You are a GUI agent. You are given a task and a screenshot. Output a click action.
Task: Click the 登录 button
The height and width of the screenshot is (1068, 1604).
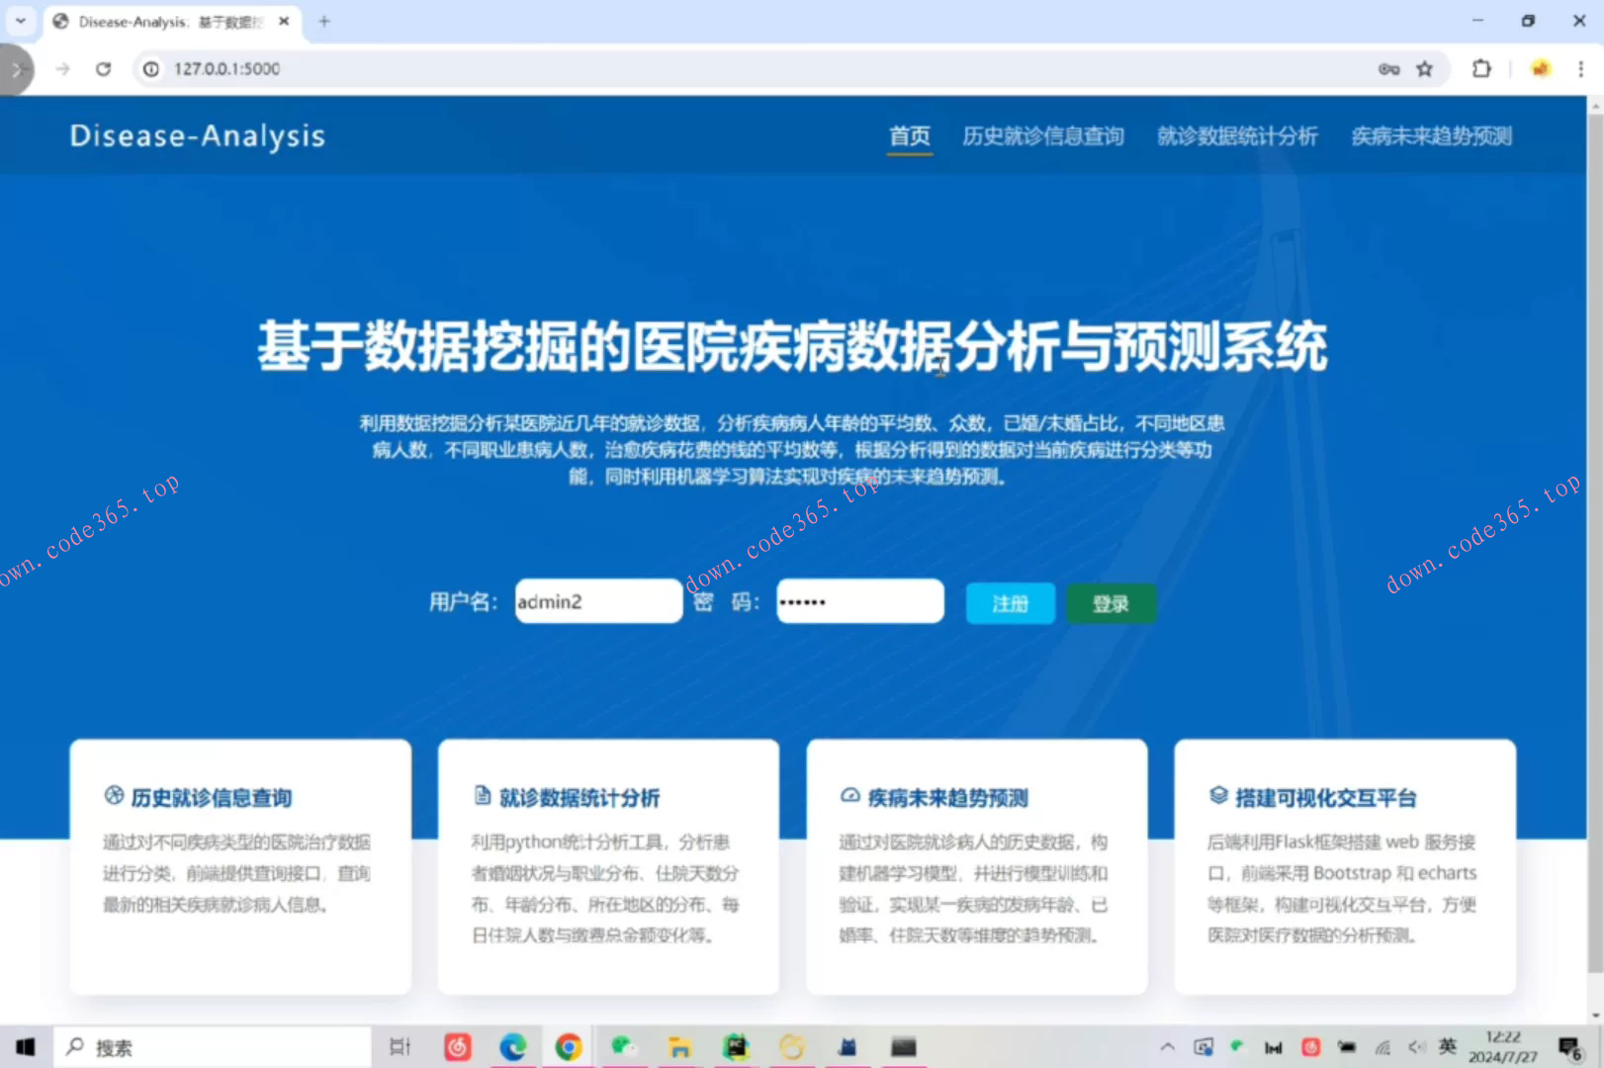[1111, 603]
